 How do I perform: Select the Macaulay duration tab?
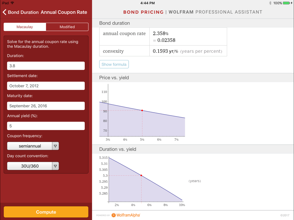25,27
